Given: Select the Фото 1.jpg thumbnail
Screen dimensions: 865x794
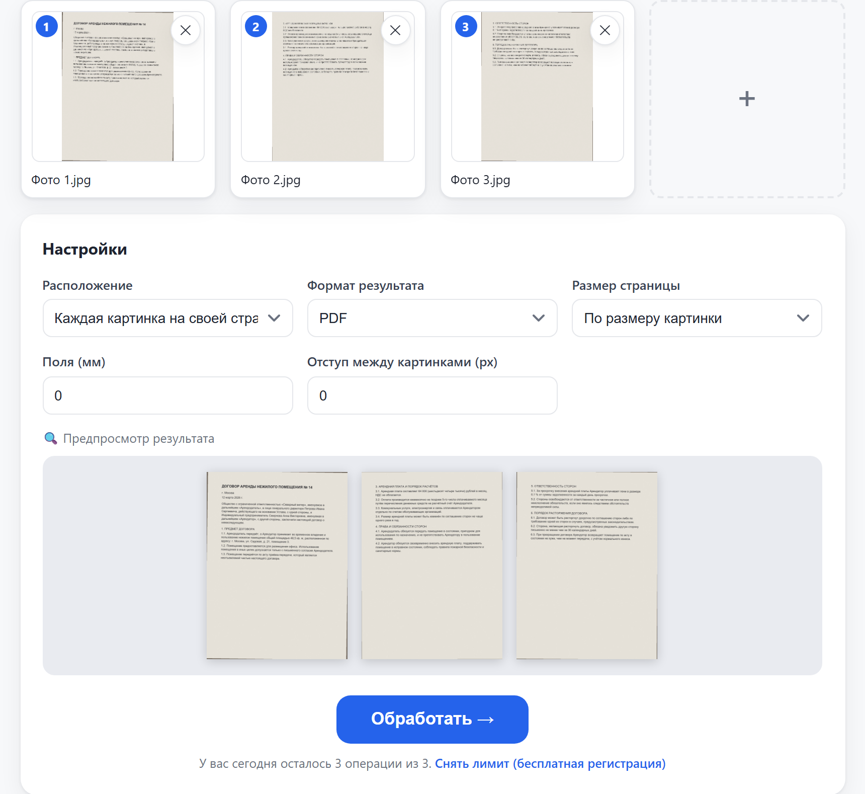Looking at the screenshot, I should coord(118,87).
